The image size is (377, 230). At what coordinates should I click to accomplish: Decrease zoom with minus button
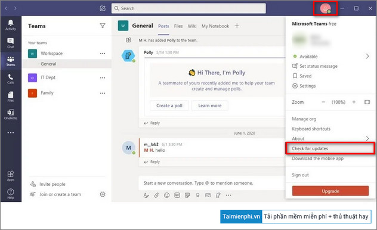323,102
